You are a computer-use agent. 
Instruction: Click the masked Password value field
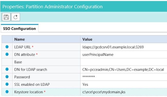tap(124, 77)
